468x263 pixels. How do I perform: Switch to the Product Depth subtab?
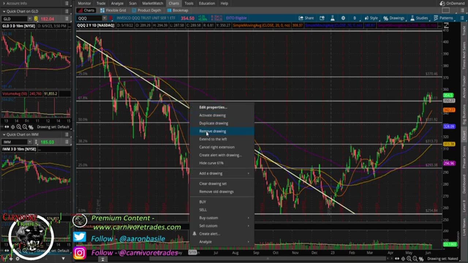coord(146,11)
